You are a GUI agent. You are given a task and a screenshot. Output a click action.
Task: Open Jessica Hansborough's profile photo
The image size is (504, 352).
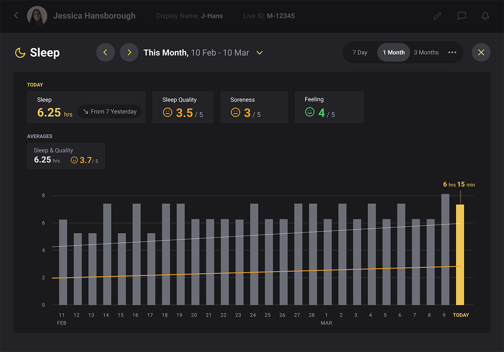click(x=37, y=16)
